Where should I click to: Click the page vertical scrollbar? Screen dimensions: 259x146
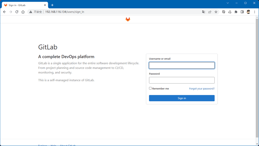click(x=257, y=78)
